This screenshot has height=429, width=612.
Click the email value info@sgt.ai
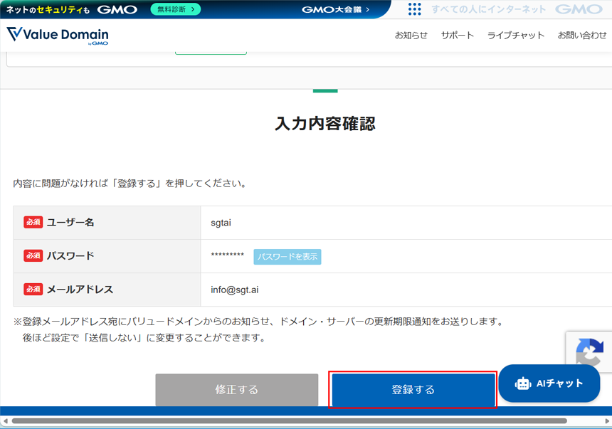235,290
